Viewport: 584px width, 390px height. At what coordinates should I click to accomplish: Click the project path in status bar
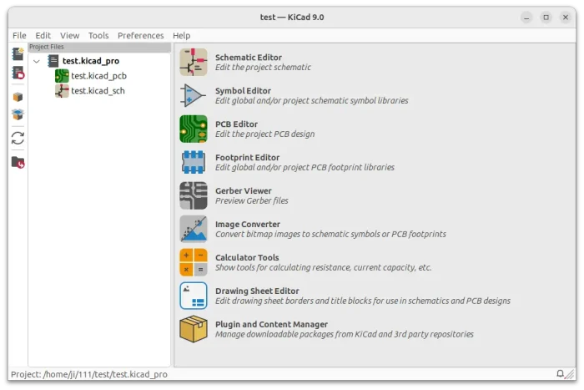tap(89, 374)
